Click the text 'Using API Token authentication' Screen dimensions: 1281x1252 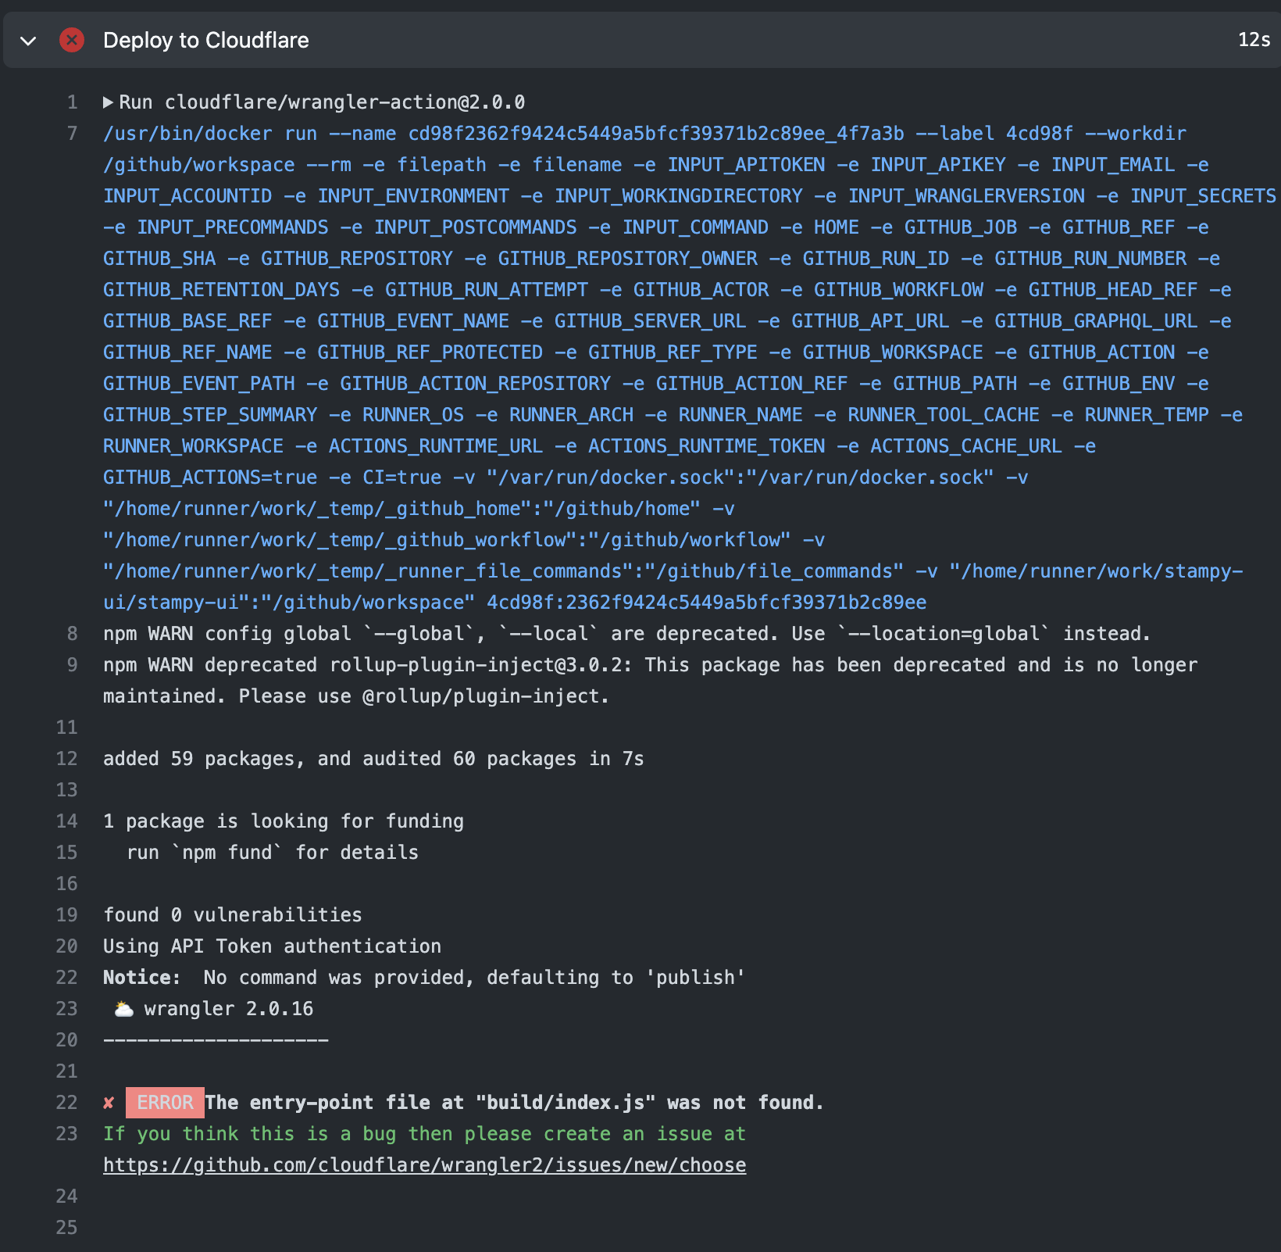click(272, 946)
